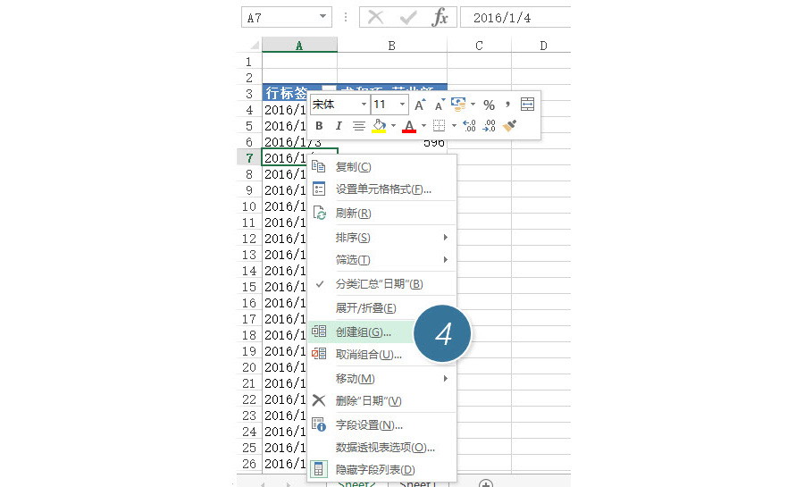Open Insert Function fx dialog

point(440,18)
